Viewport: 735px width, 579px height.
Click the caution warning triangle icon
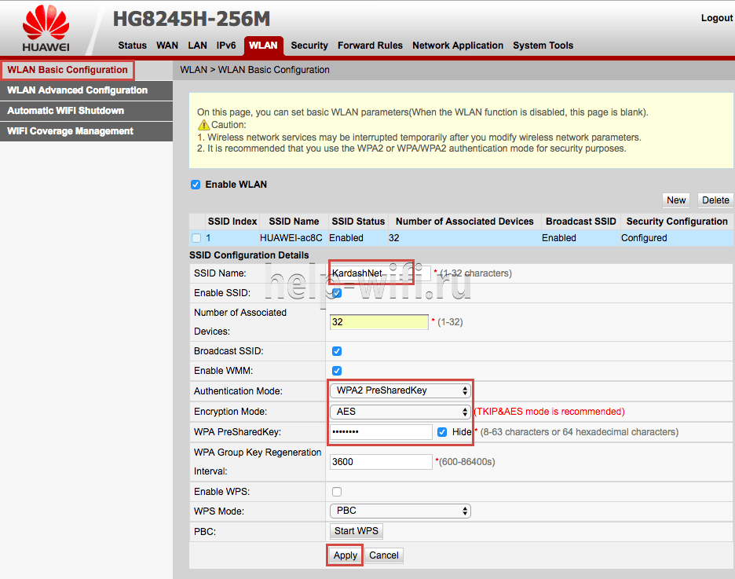pos(203,125)
